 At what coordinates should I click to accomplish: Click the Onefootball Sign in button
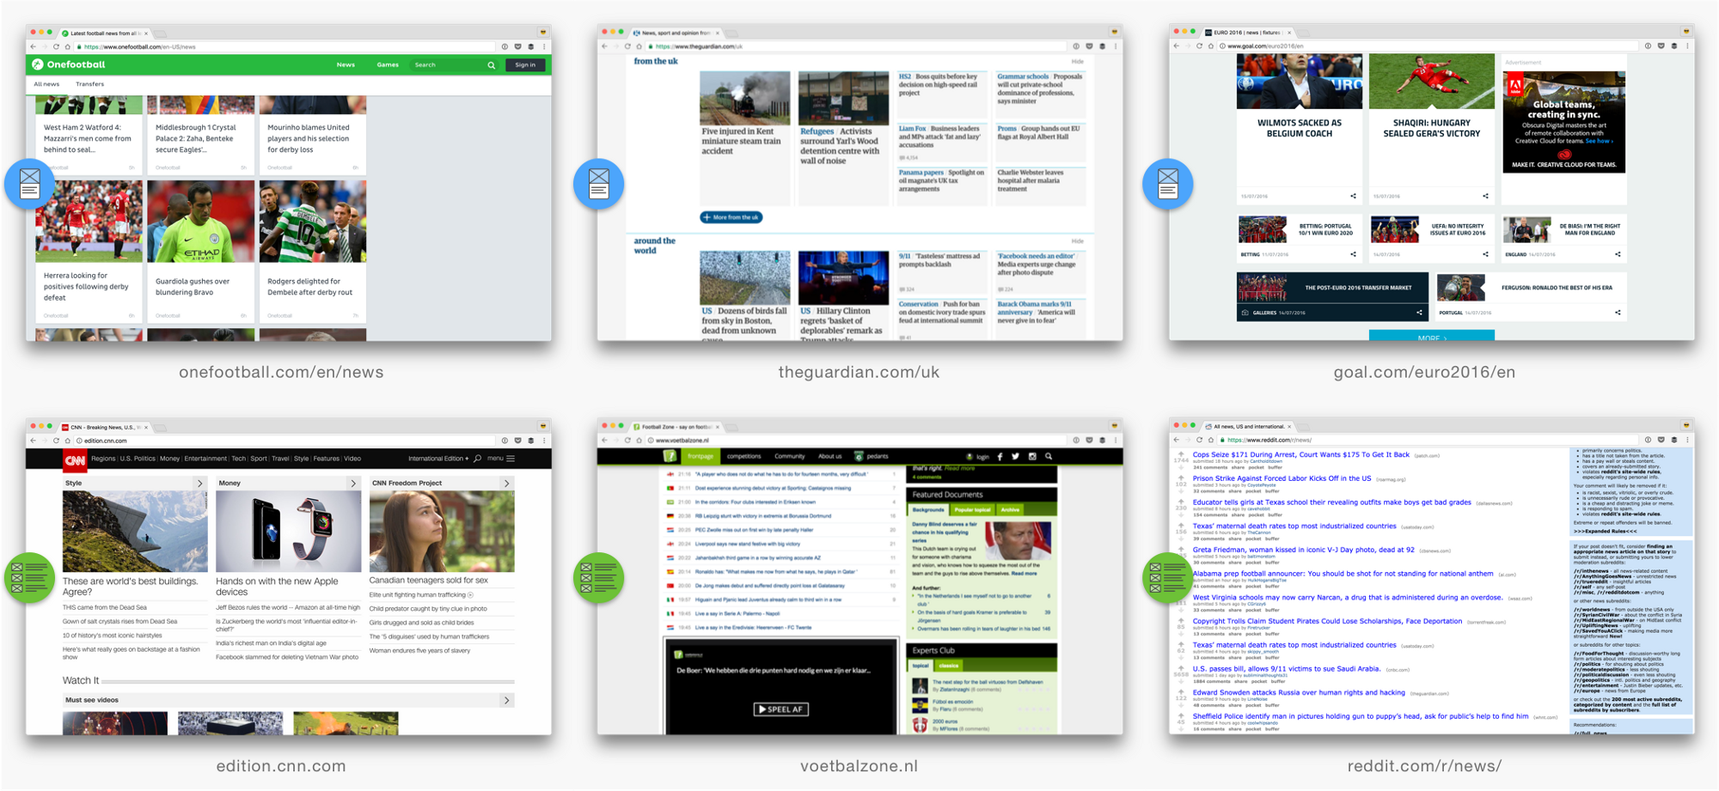[x=525, y=65]
